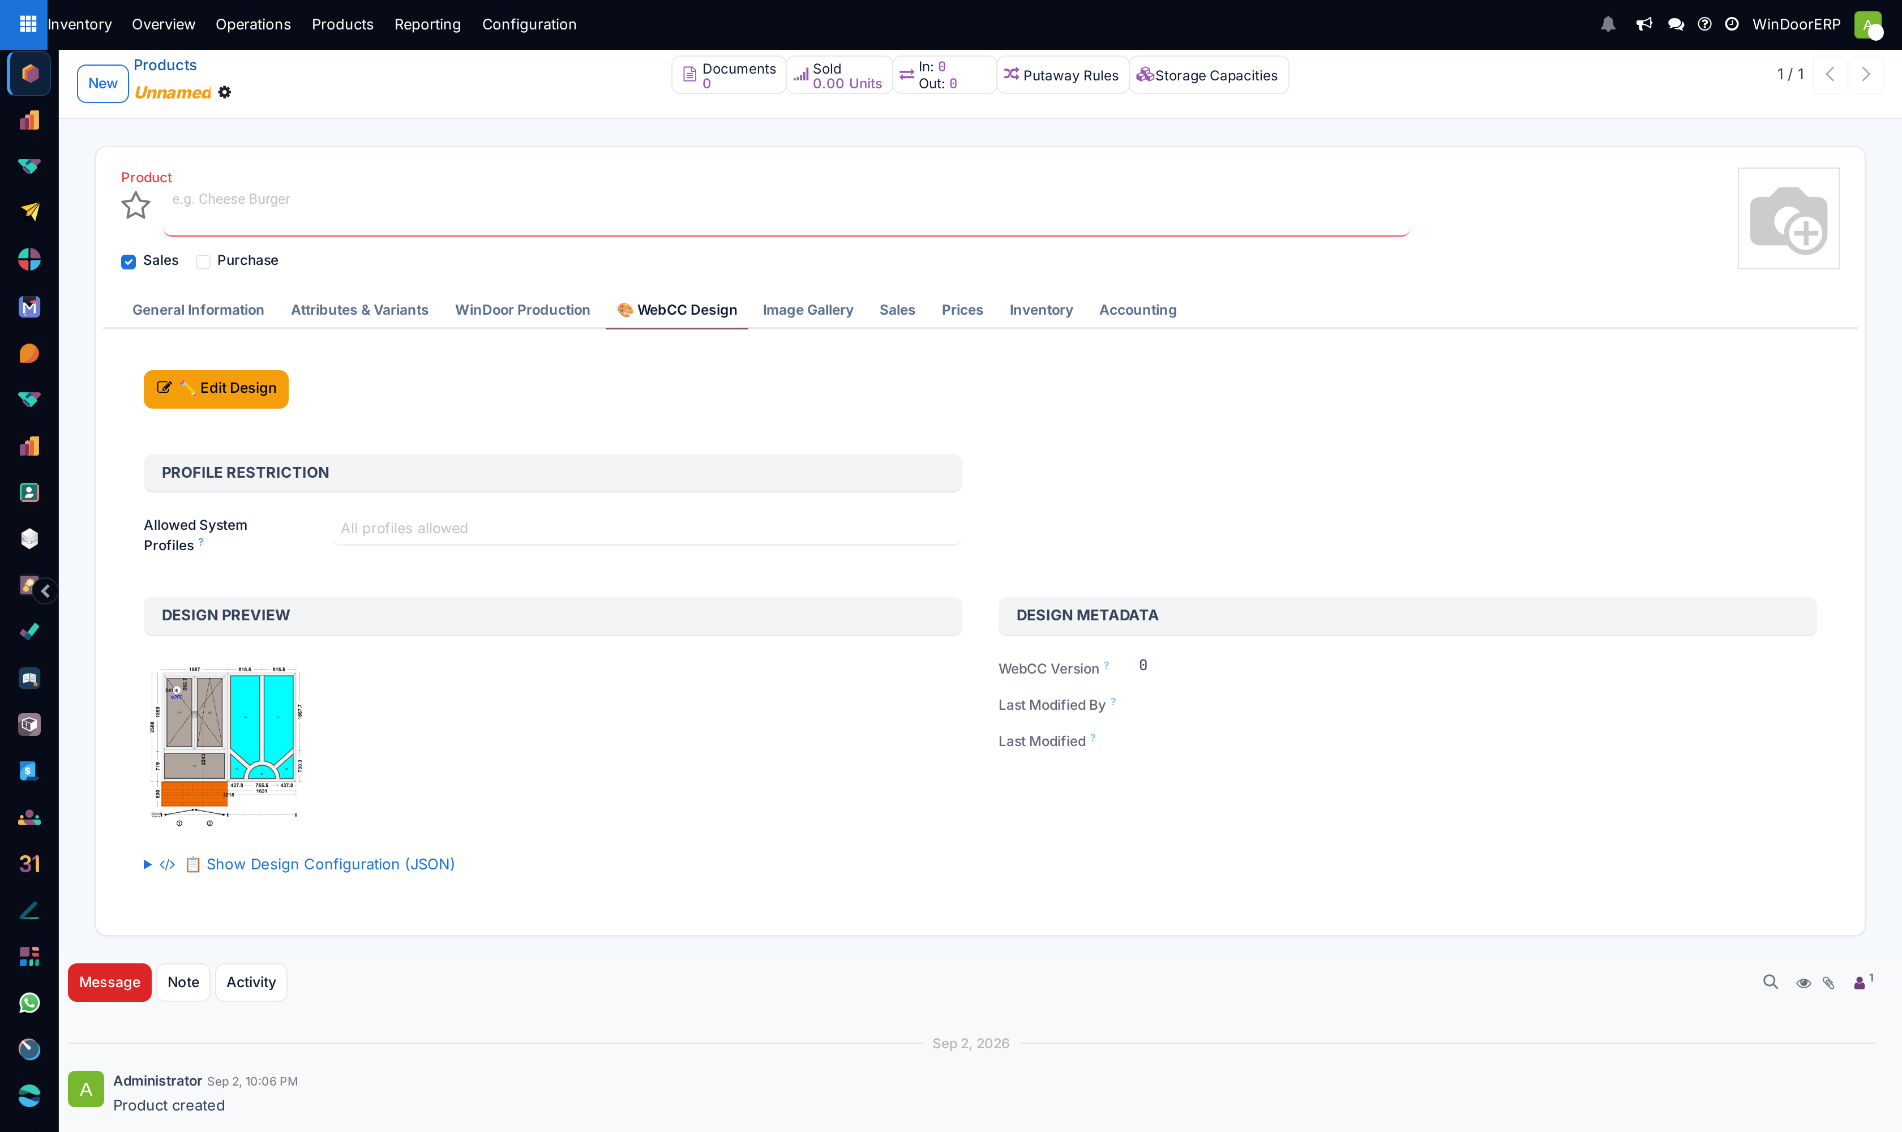Open the teal wave circle app at sidebar bottom
This screenshot has height=1132, width=1902.
pyautogui.click(x=29, y=1096)
